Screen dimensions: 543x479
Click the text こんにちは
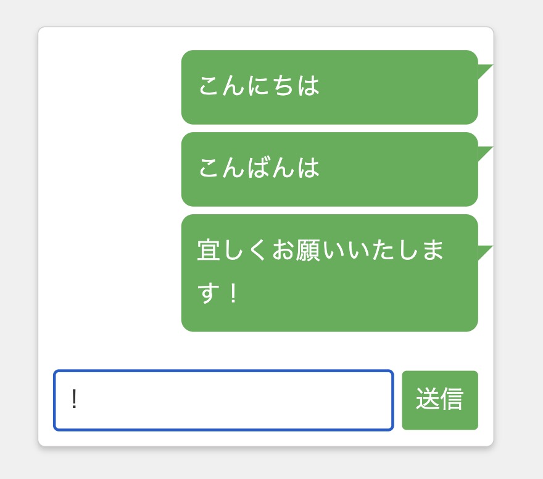point(259,86)
